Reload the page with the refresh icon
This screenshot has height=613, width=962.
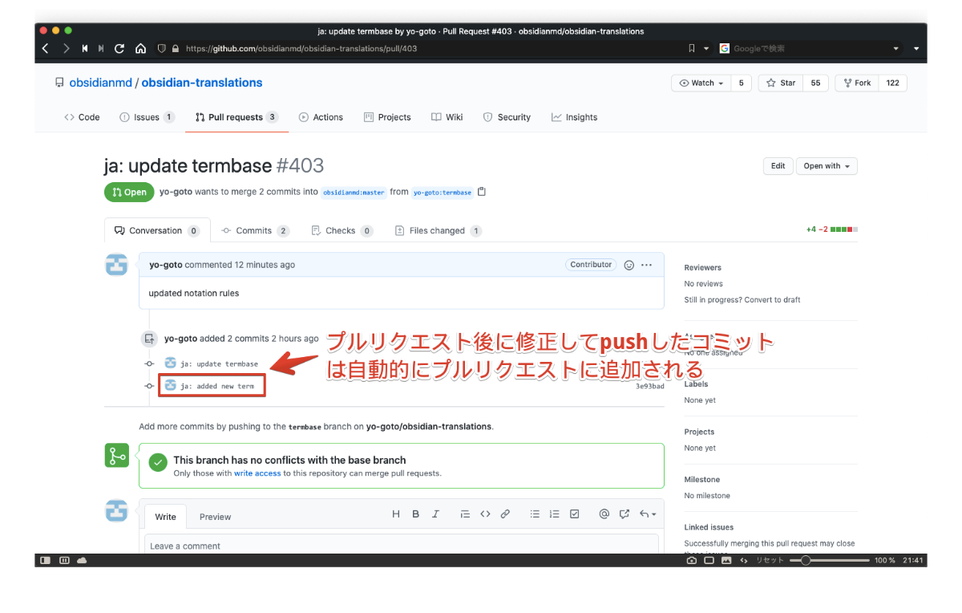click(119, 48)
